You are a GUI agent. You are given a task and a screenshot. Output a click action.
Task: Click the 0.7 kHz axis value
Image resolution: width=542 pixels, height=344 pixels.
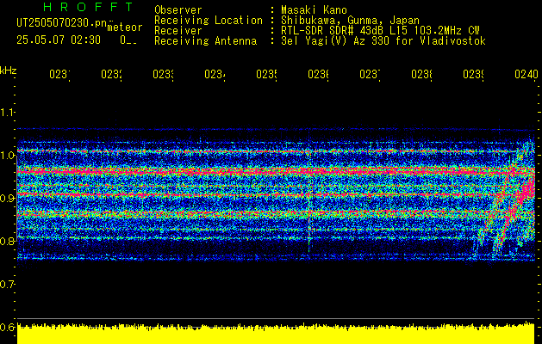8,285
